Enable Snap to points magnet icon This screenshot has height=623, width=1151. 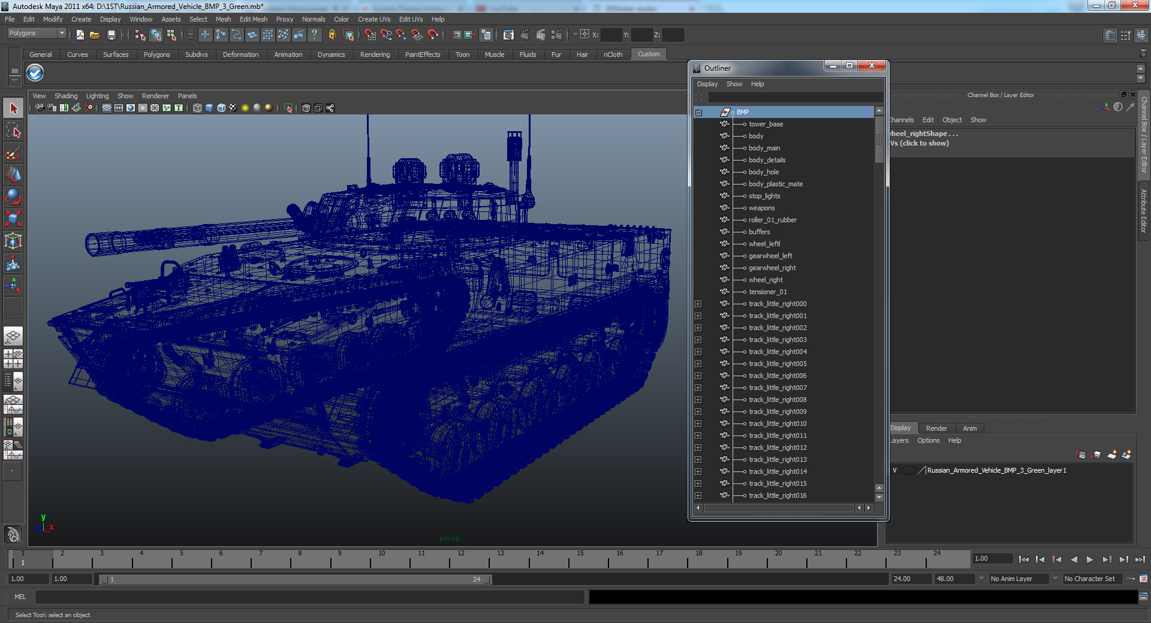click(x=402, y=35)
